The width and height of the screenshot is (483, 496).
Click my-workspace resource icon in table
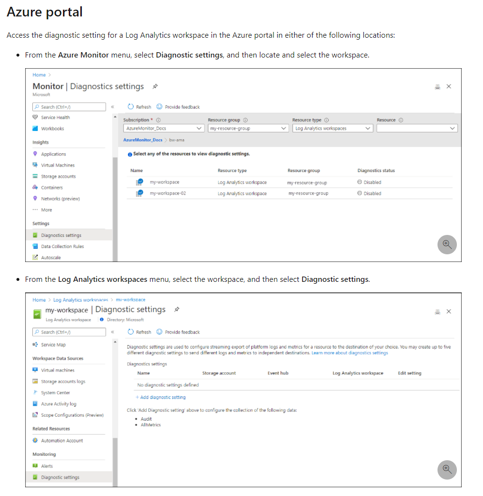(139, 182)
